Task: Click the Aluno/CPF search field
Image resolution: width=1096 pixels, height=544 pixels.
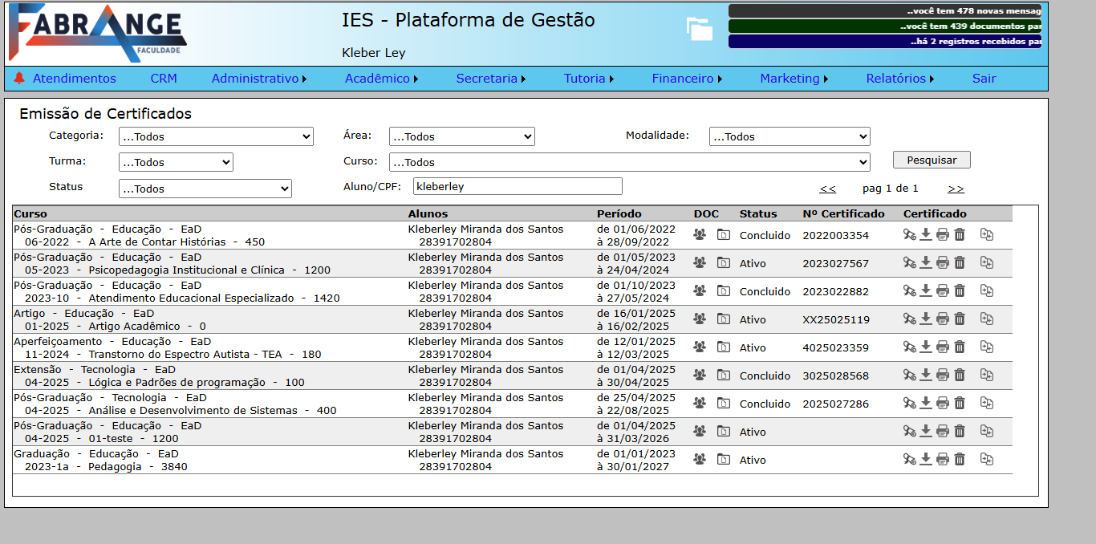Action: [x=518, y=186]
